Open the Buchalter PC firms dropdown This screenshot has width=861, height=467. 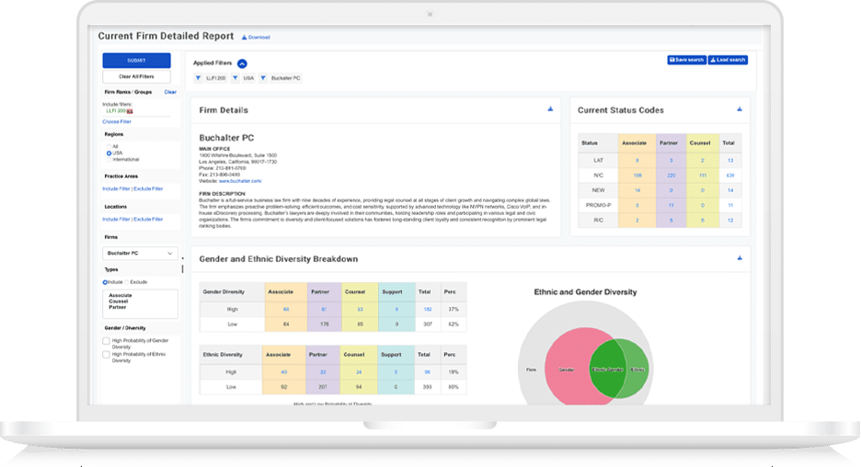click(x=140, y=253)
